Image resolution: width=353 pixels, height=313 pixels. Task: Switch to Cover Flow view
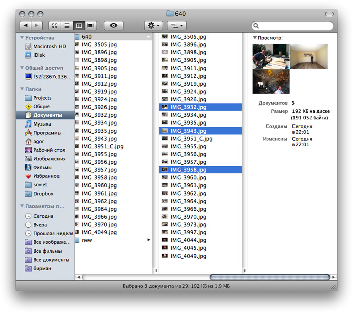click(91, 25)
